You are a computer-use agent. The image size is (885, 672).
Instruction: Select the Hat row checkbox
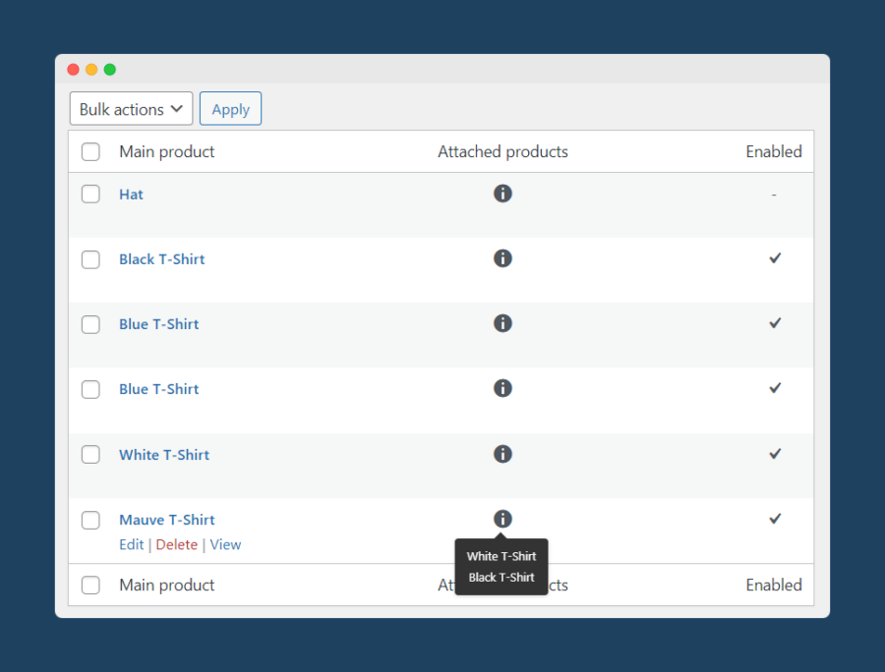click(90, 194)
